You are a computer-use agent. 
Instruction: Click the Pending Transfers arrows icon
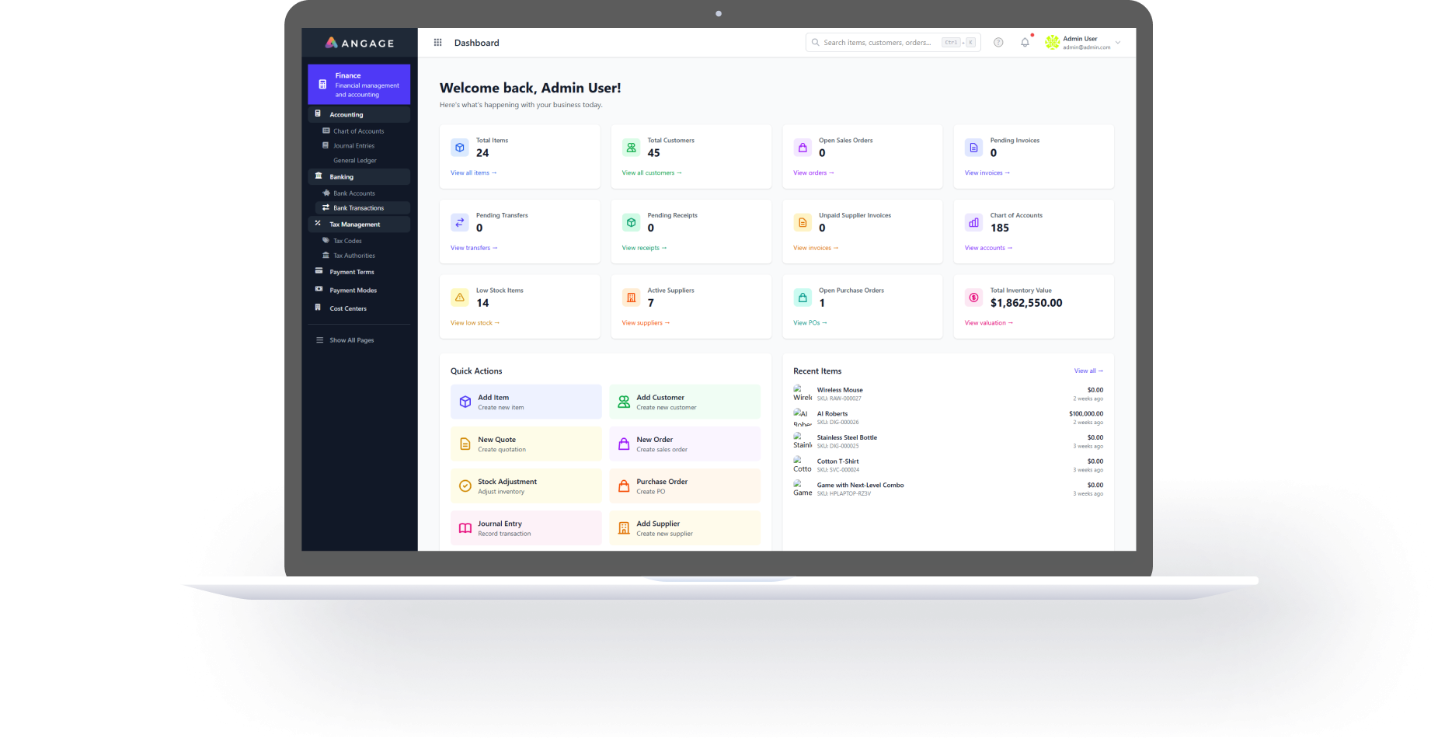coord(460,223)
